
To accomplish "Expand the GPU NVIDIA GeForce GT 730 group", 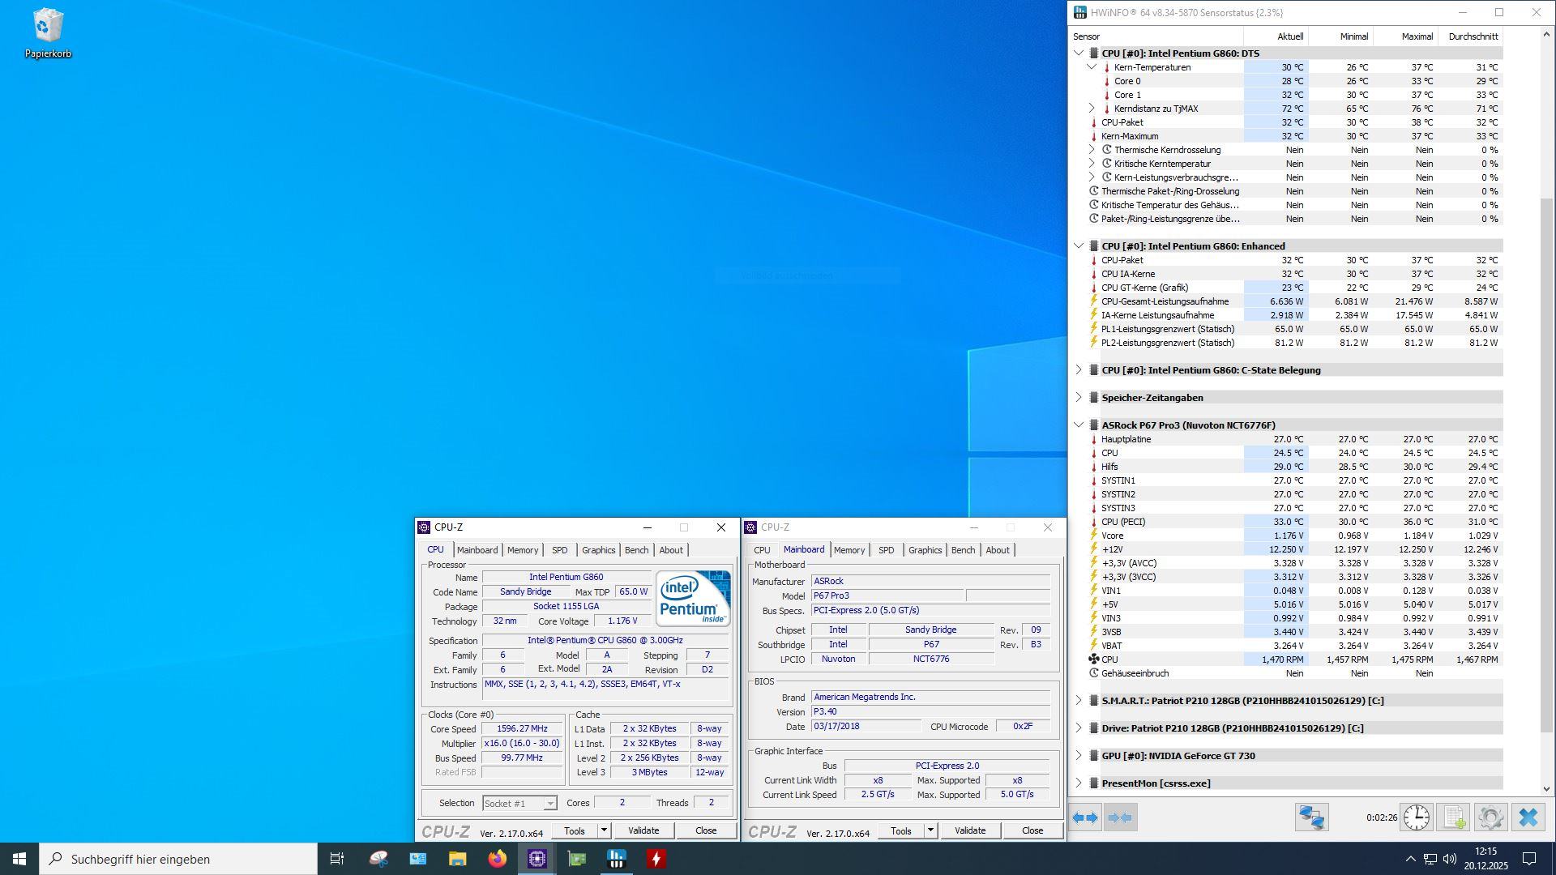I will coord(1079,756).
